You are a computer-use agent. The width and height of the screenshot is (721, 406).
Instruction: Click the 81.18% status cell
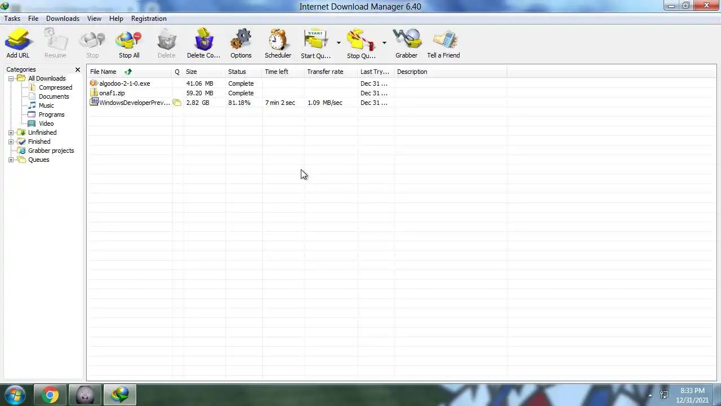(239, 103)
